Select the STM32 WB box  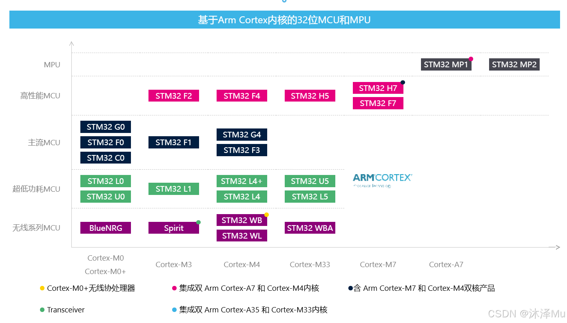tap(242, 220)
